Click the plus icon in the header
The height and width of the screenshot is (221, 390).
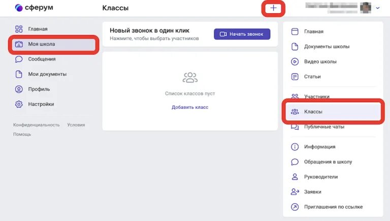tap(274, 8)
